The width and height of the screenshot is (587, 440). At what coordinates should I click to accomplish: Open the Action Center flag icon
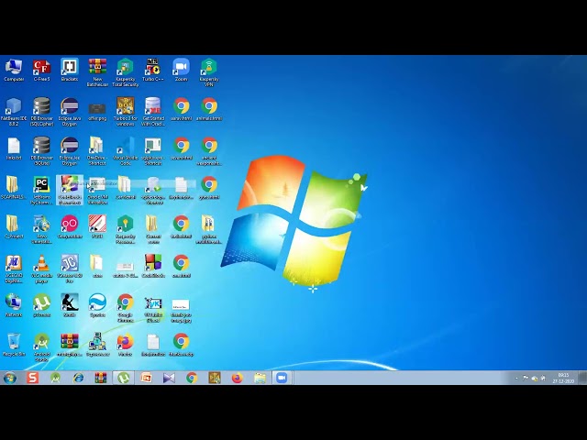526,379
